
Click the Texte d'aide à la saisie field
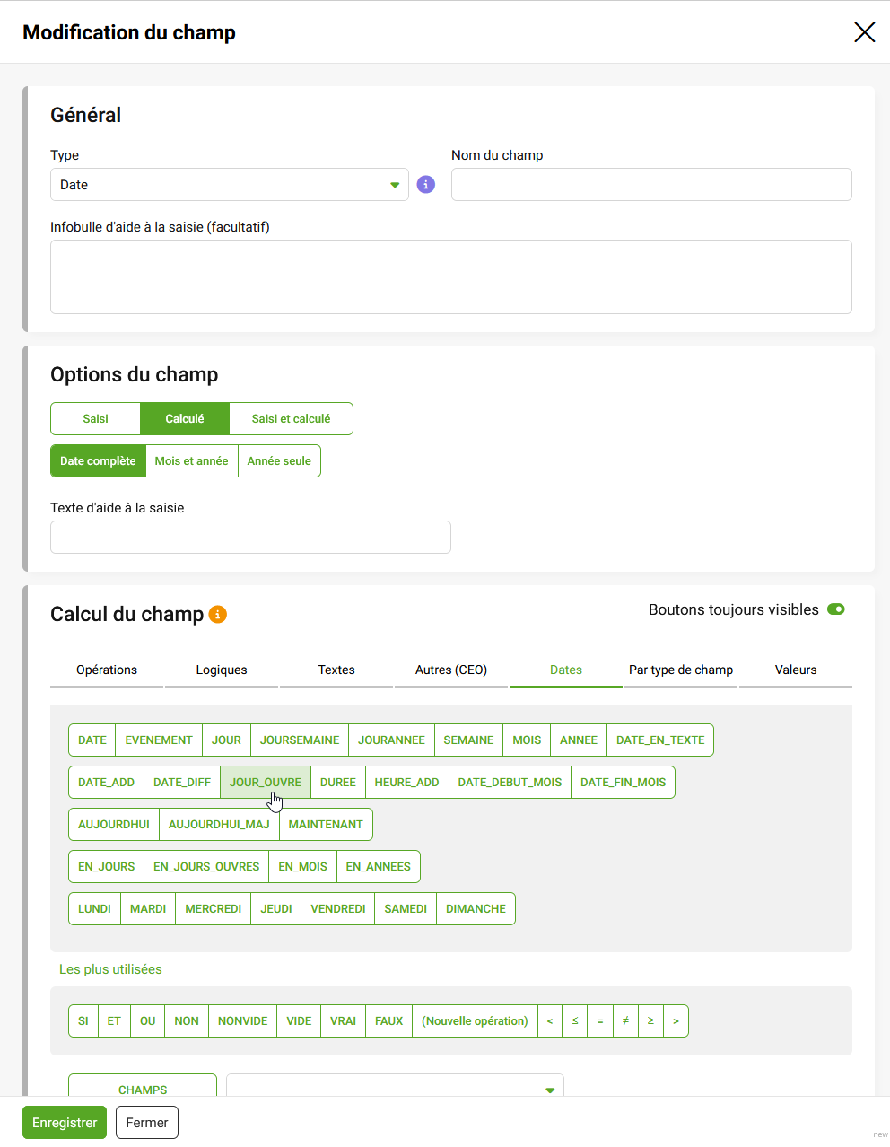click(x=250, y=538)
